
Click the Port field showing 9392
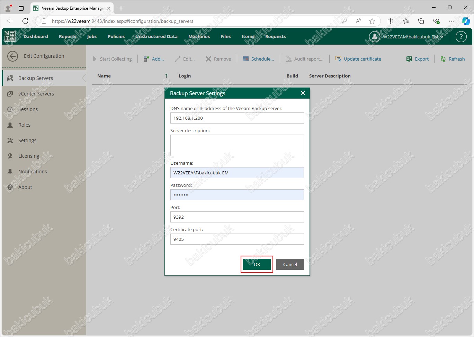(237, 217)
